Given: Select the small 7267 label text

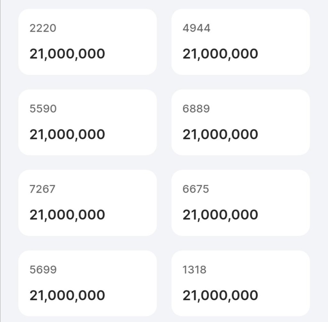Looking at the screenshot, I should pyautogui.click(x=43, y=189).
